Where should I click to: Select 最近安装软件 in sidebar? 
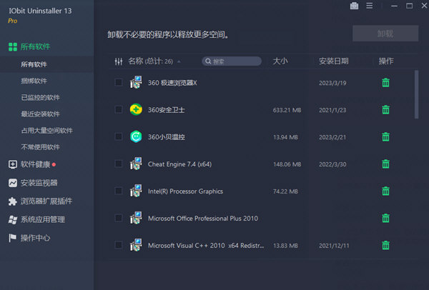[x=41, y=114]
